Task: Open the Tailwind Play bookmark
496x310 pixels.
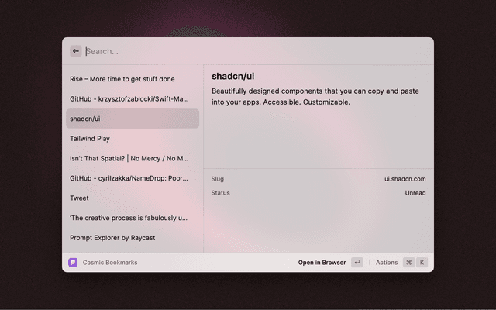Action: pos(90,139)
